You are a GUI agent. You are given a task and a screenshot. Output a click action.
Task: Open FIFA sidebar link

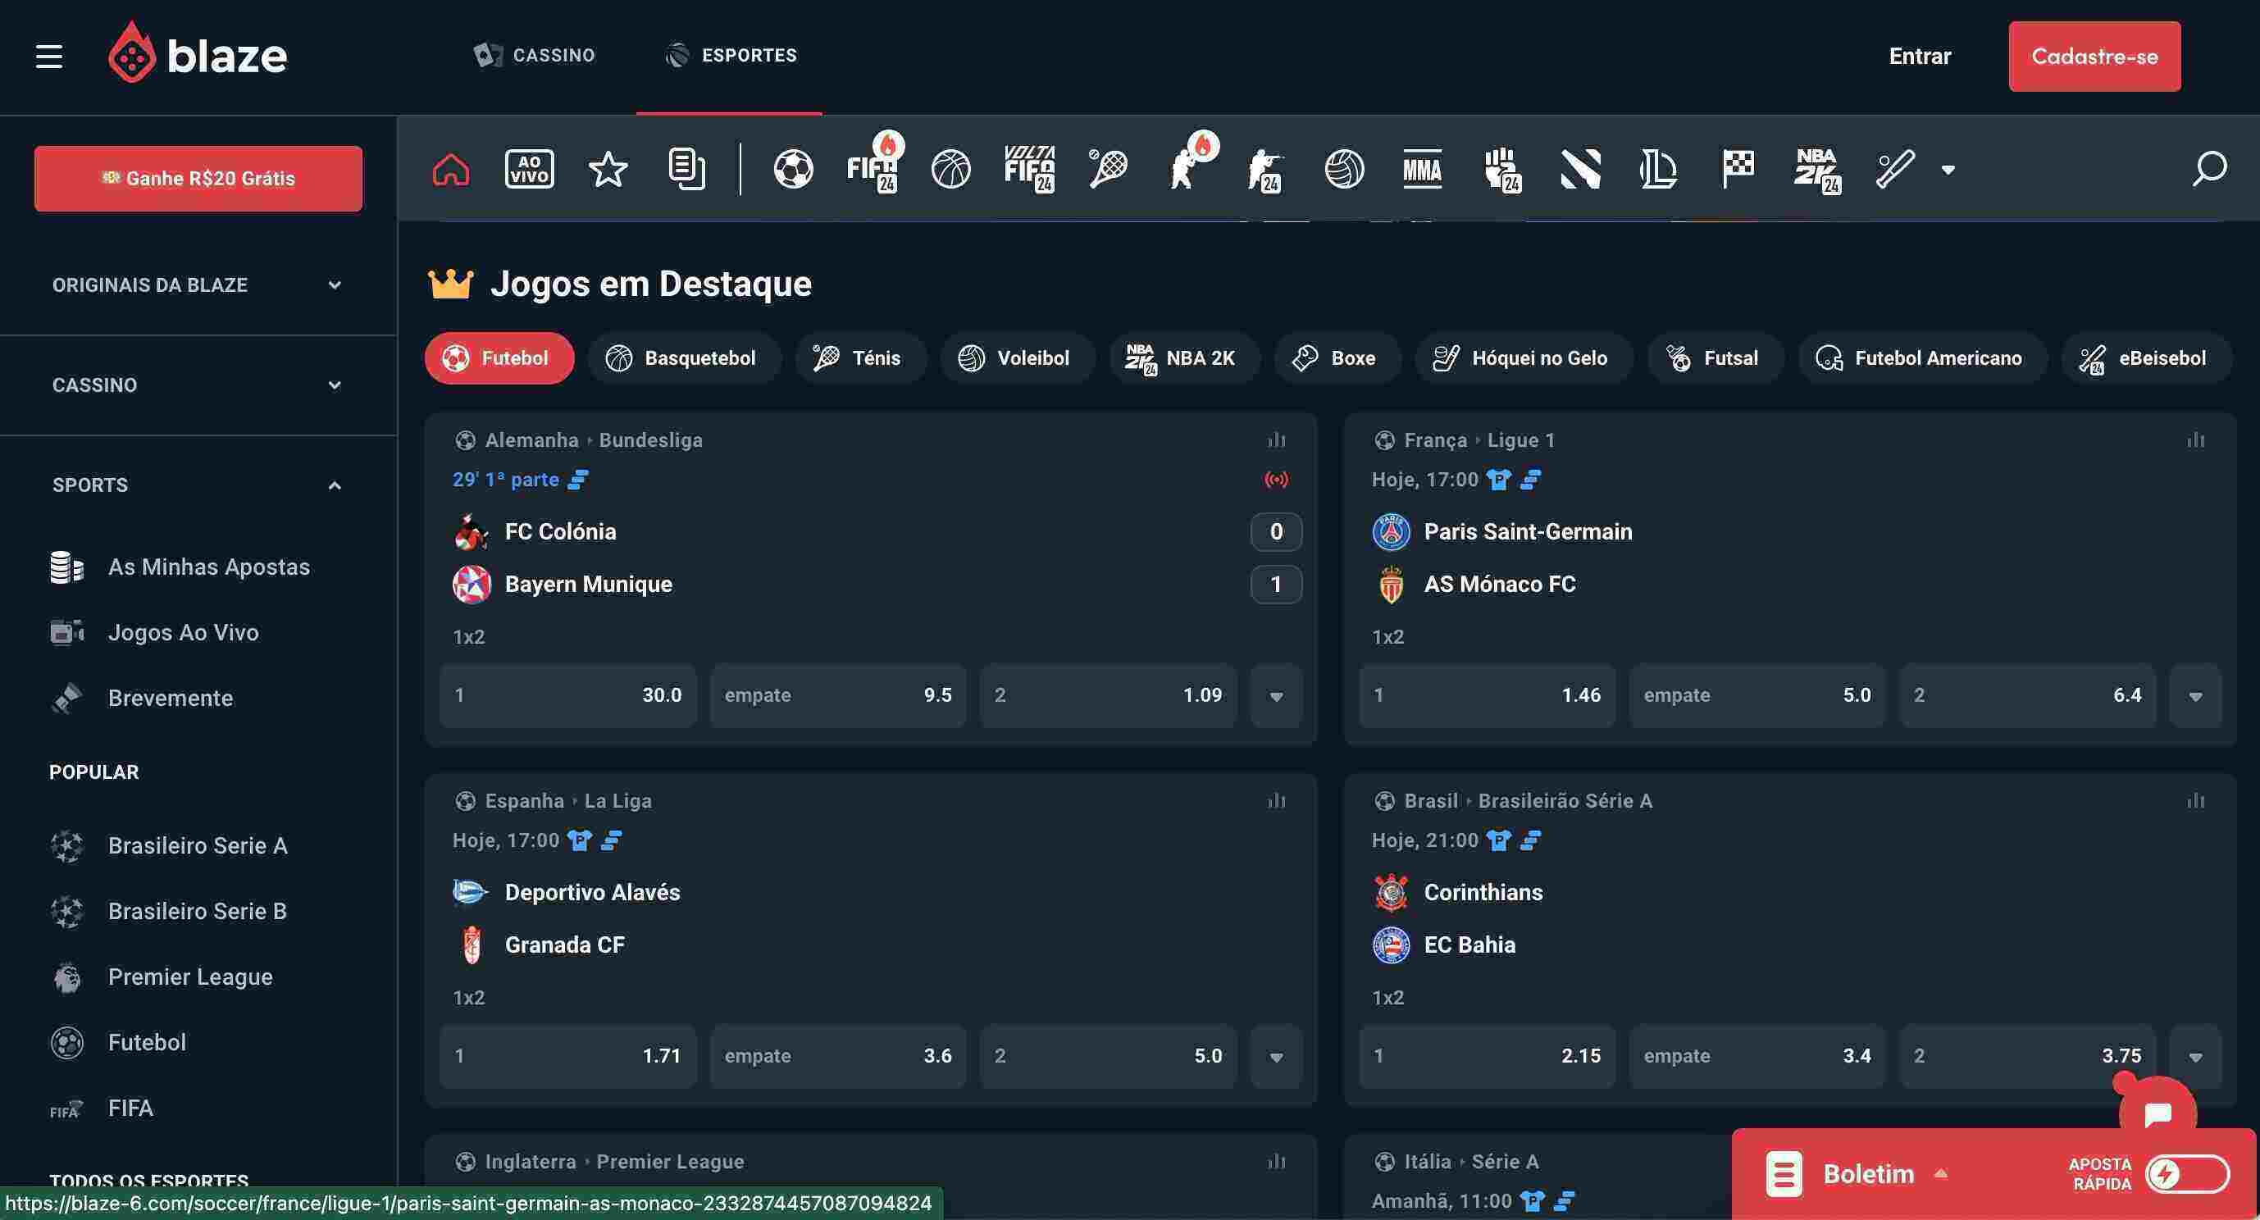(102, 1108)
